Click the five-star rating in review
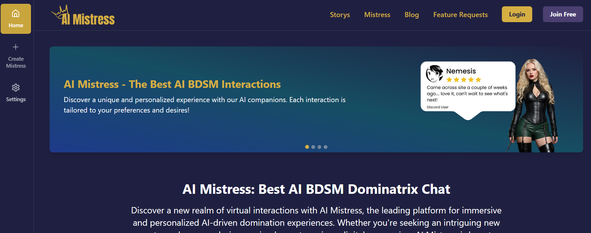The width and height of the screenshot is (591, 233). (x=464, y=80)
